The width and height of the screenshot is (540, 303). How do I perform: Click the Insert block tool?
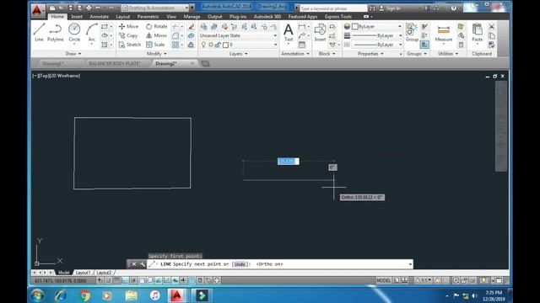[x=320, y=32]
